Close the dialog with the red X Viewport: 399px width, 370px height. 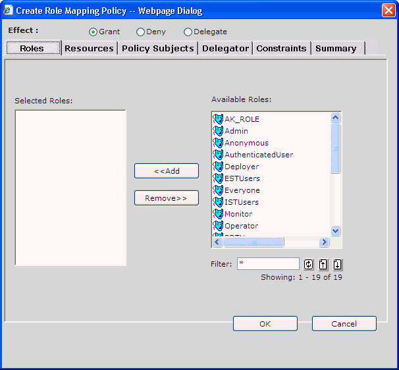(x=388, y=11)
